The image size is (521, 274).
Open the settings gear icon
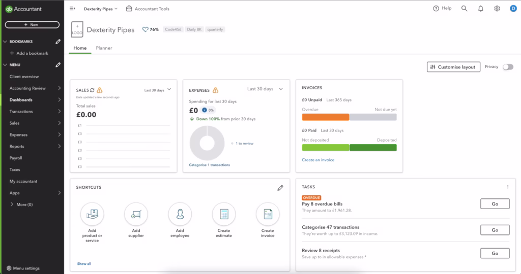pyautogui.click(x=497, y=9)
